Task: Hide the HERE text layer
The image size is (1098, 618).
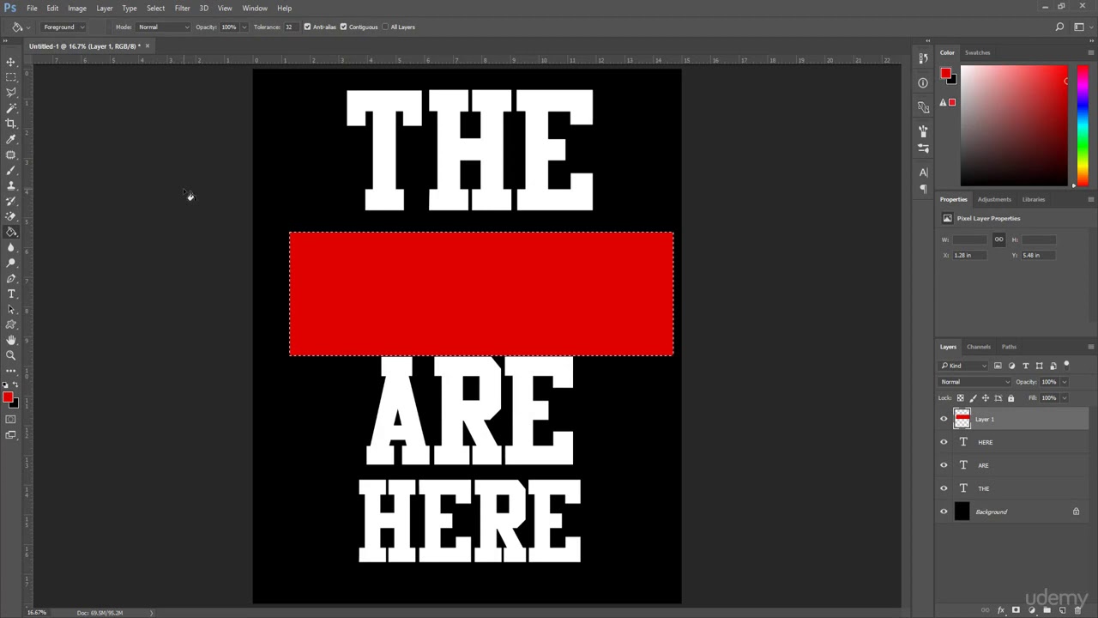Action: coord(944,442)
